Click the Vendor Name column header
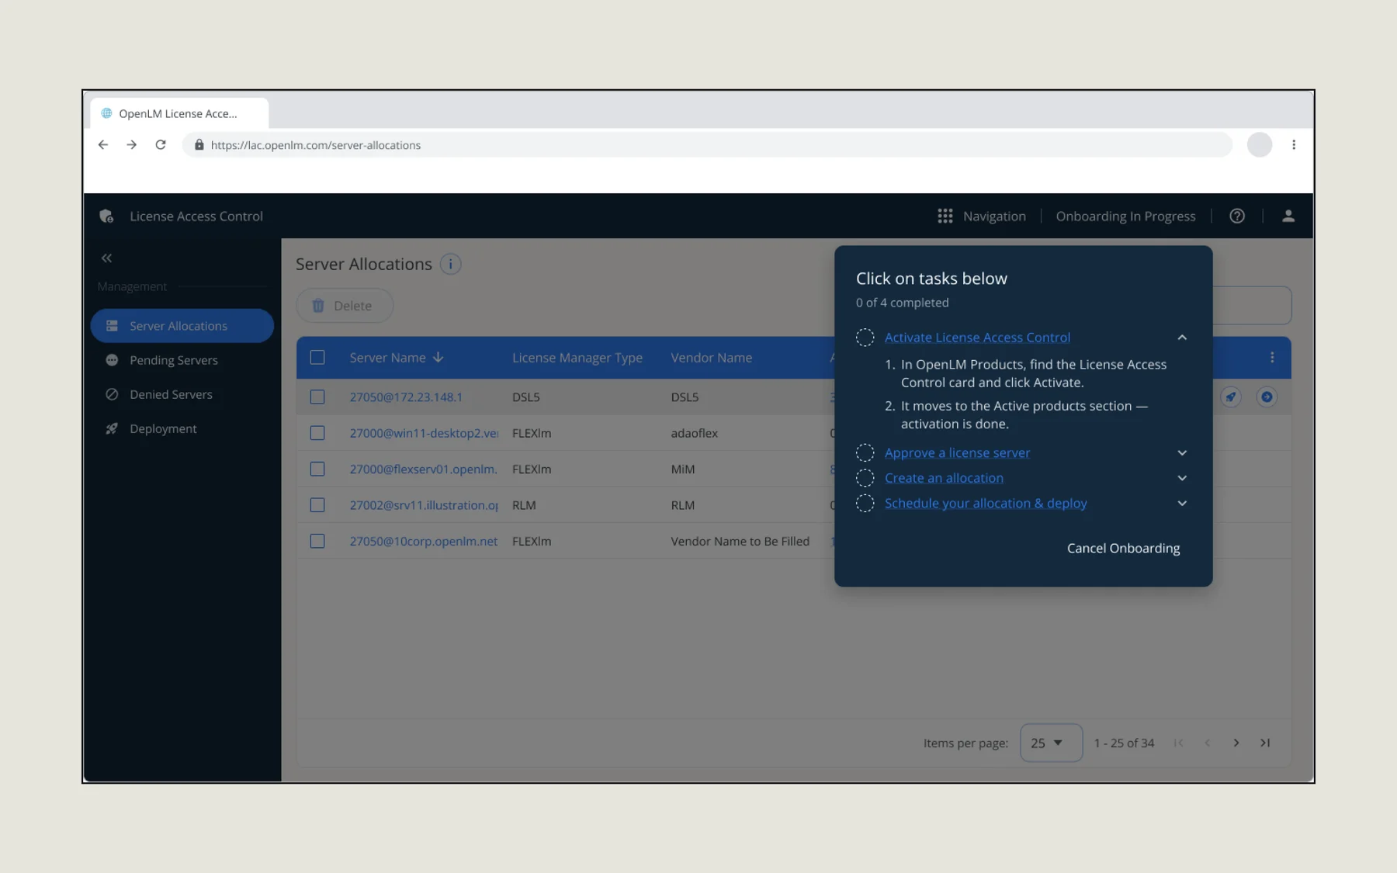The width and height of the screenshot is (1397, 873). coord(712,358)
